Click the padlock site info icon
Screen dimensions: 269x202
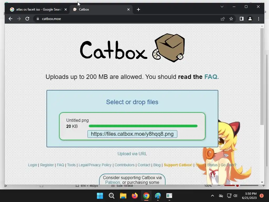38,19
